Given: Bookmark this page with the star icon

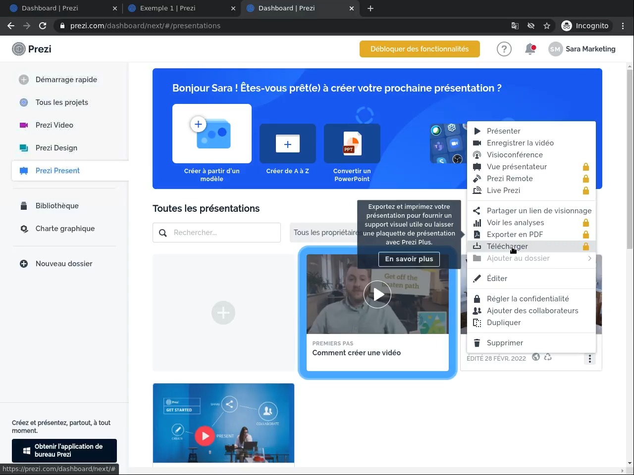Looking at the screenshot, I should (x=547, y=26).
